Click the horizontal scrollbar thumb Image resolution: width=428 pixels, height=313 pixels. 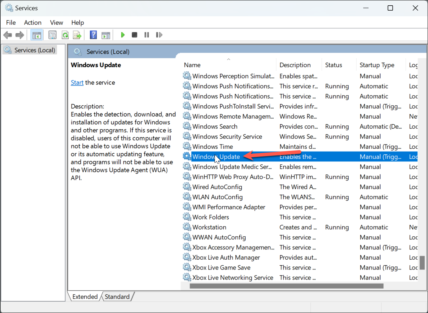[286, 286]
